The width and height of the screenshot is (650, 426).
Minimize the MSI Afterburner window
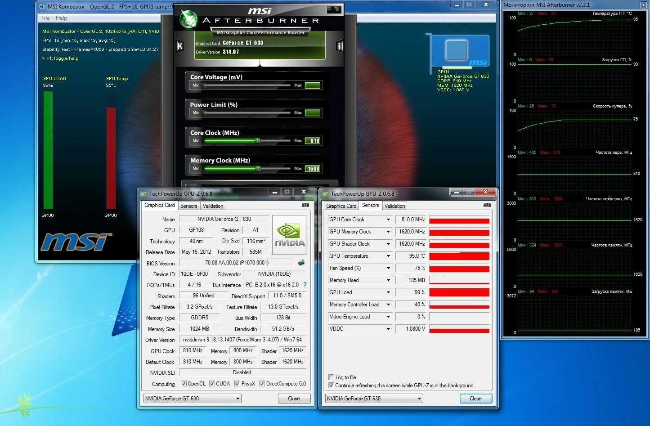[x=329, y=9]
